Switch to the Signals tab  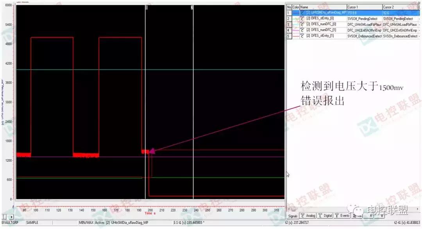pyautogui.click(x=292, y=215)
